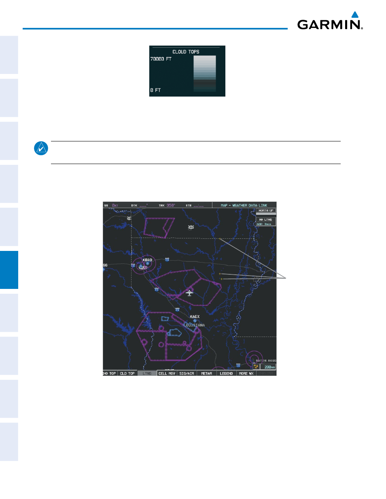Select the highlighted blue section tab at left

[x=9, y=270]
